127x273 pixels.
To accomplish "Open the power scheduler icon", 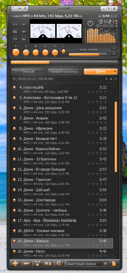I will (90, 23).
